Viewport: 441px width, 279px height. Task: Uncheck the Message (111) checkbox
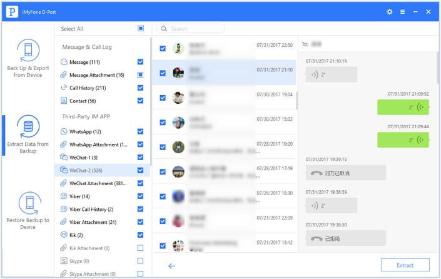[140, 62]
